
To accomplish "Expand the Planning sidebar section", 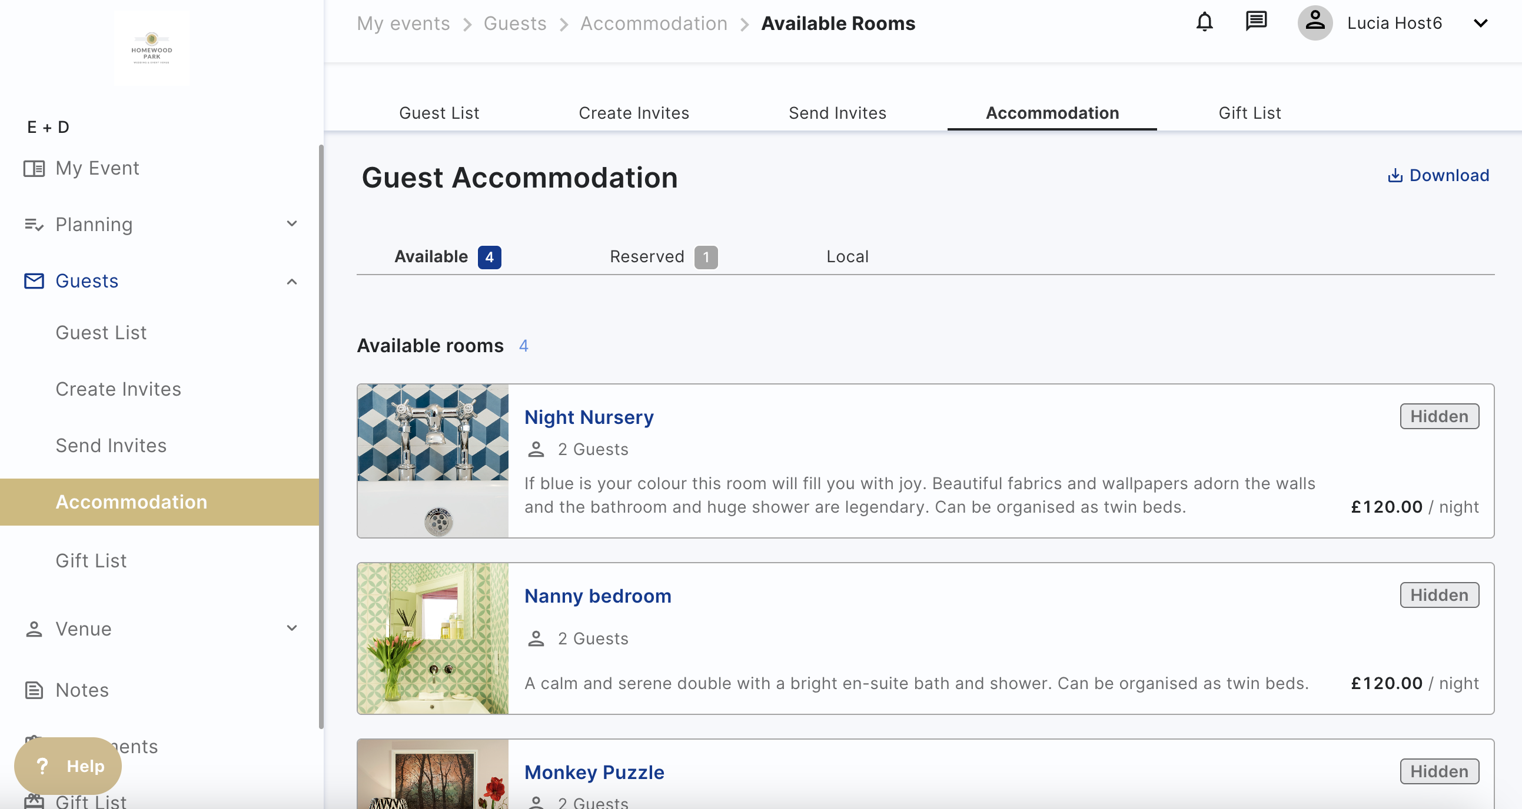I will coord(291,224).
